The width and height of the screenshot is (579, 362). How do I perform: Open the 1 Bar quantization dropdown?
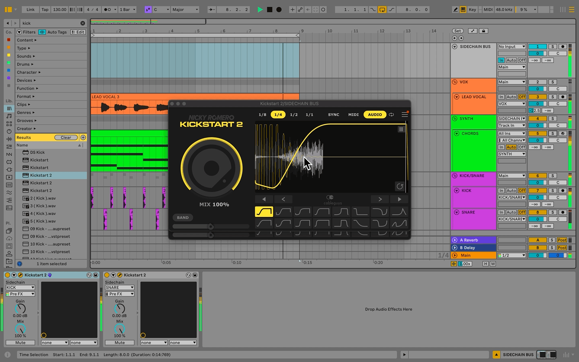(127, 9)
